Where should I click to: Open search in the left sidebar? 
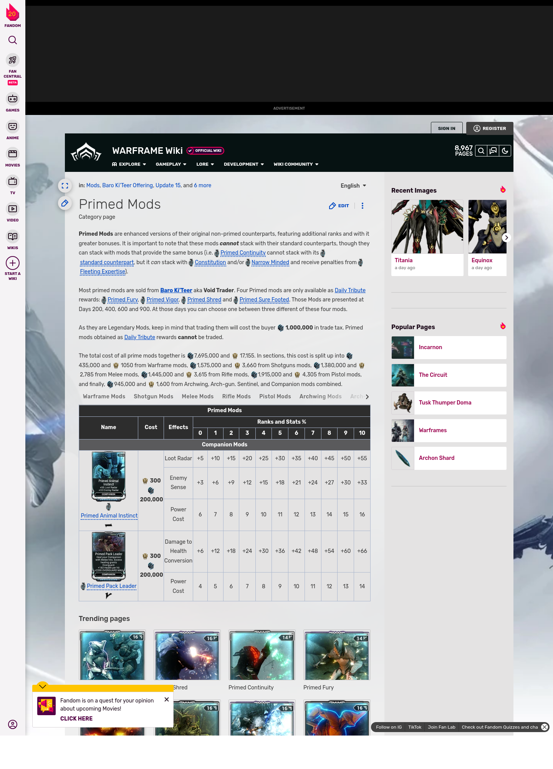pos(13,40)
